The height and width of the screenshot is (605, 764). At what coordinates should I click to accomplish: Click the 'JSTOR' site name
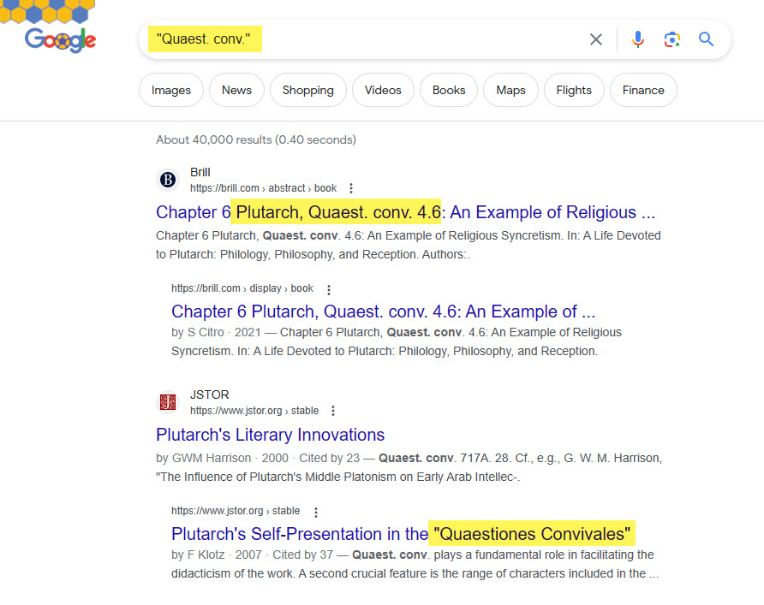[x=210, y=394]
